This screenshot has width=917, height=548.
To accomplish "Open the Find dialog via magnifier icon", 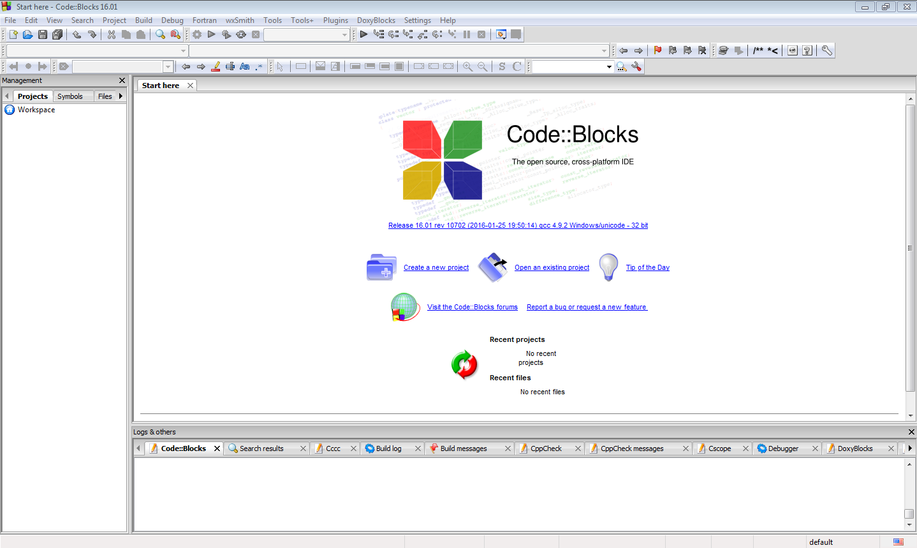I will (x=160, y=34).
